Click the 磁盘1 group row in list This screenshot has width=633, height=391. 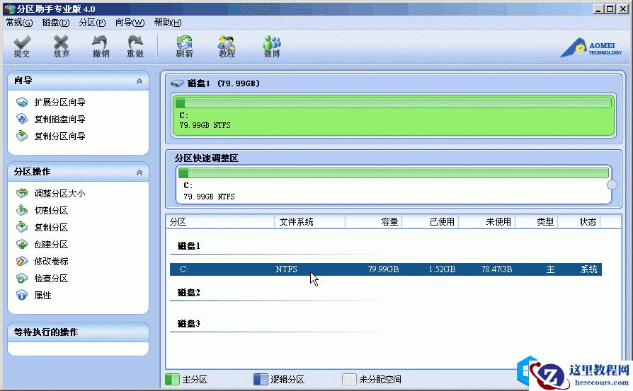point(189,246)
